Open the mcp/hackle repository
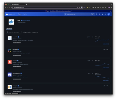Image resolution: width=121 pixels, height=102 pixels. [15, 49]
